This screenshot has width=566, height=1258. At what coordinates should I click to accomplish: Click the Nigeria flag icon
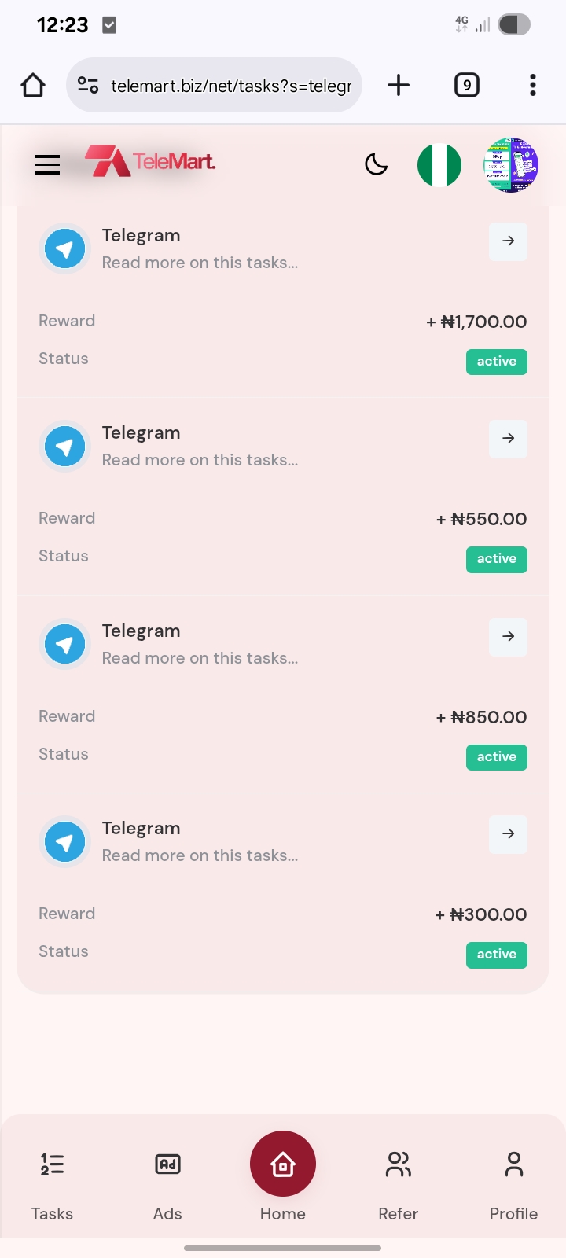tap(439, 165)
